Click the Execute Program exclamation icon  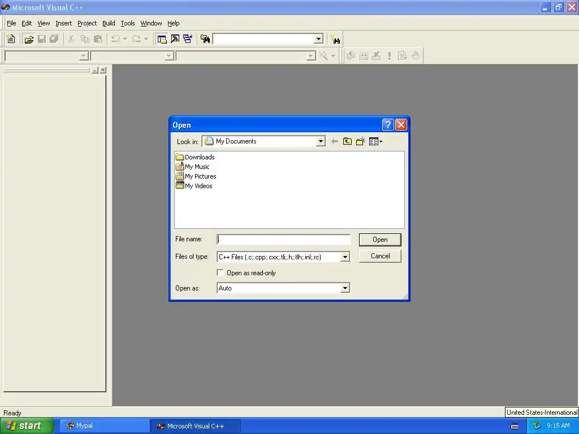pos(389,56)
